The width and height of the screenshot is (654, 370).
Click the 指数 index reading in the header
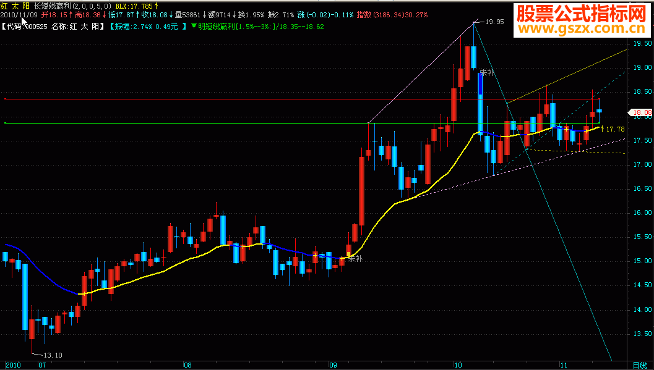click(x=392, y=15)
